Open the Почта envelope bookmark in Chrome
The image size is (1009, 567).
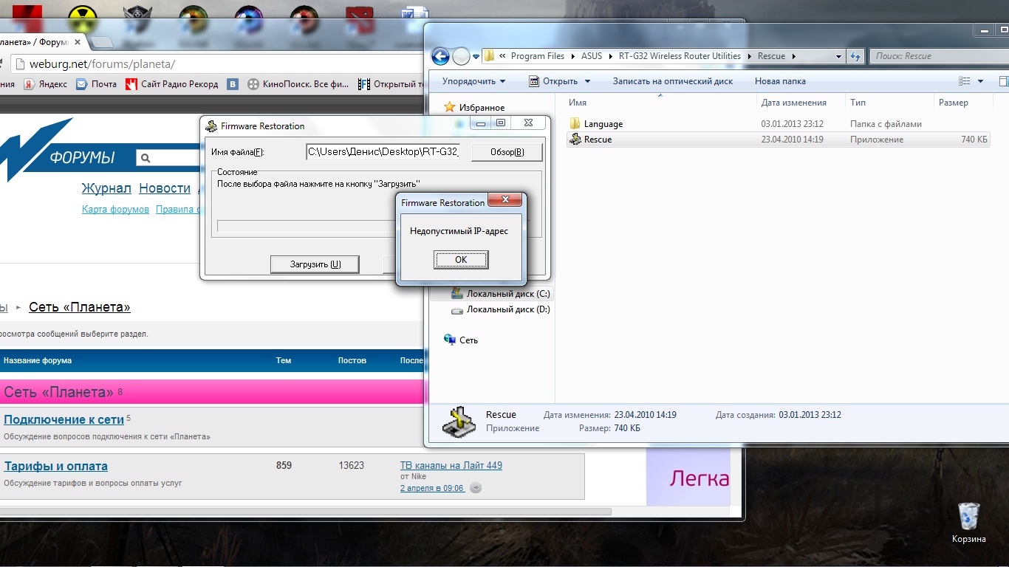(x=82, y=84)
